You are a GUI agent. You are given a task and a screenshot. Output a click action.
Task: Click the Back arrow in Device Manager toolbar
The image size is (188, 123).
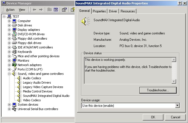coord(35,10)
